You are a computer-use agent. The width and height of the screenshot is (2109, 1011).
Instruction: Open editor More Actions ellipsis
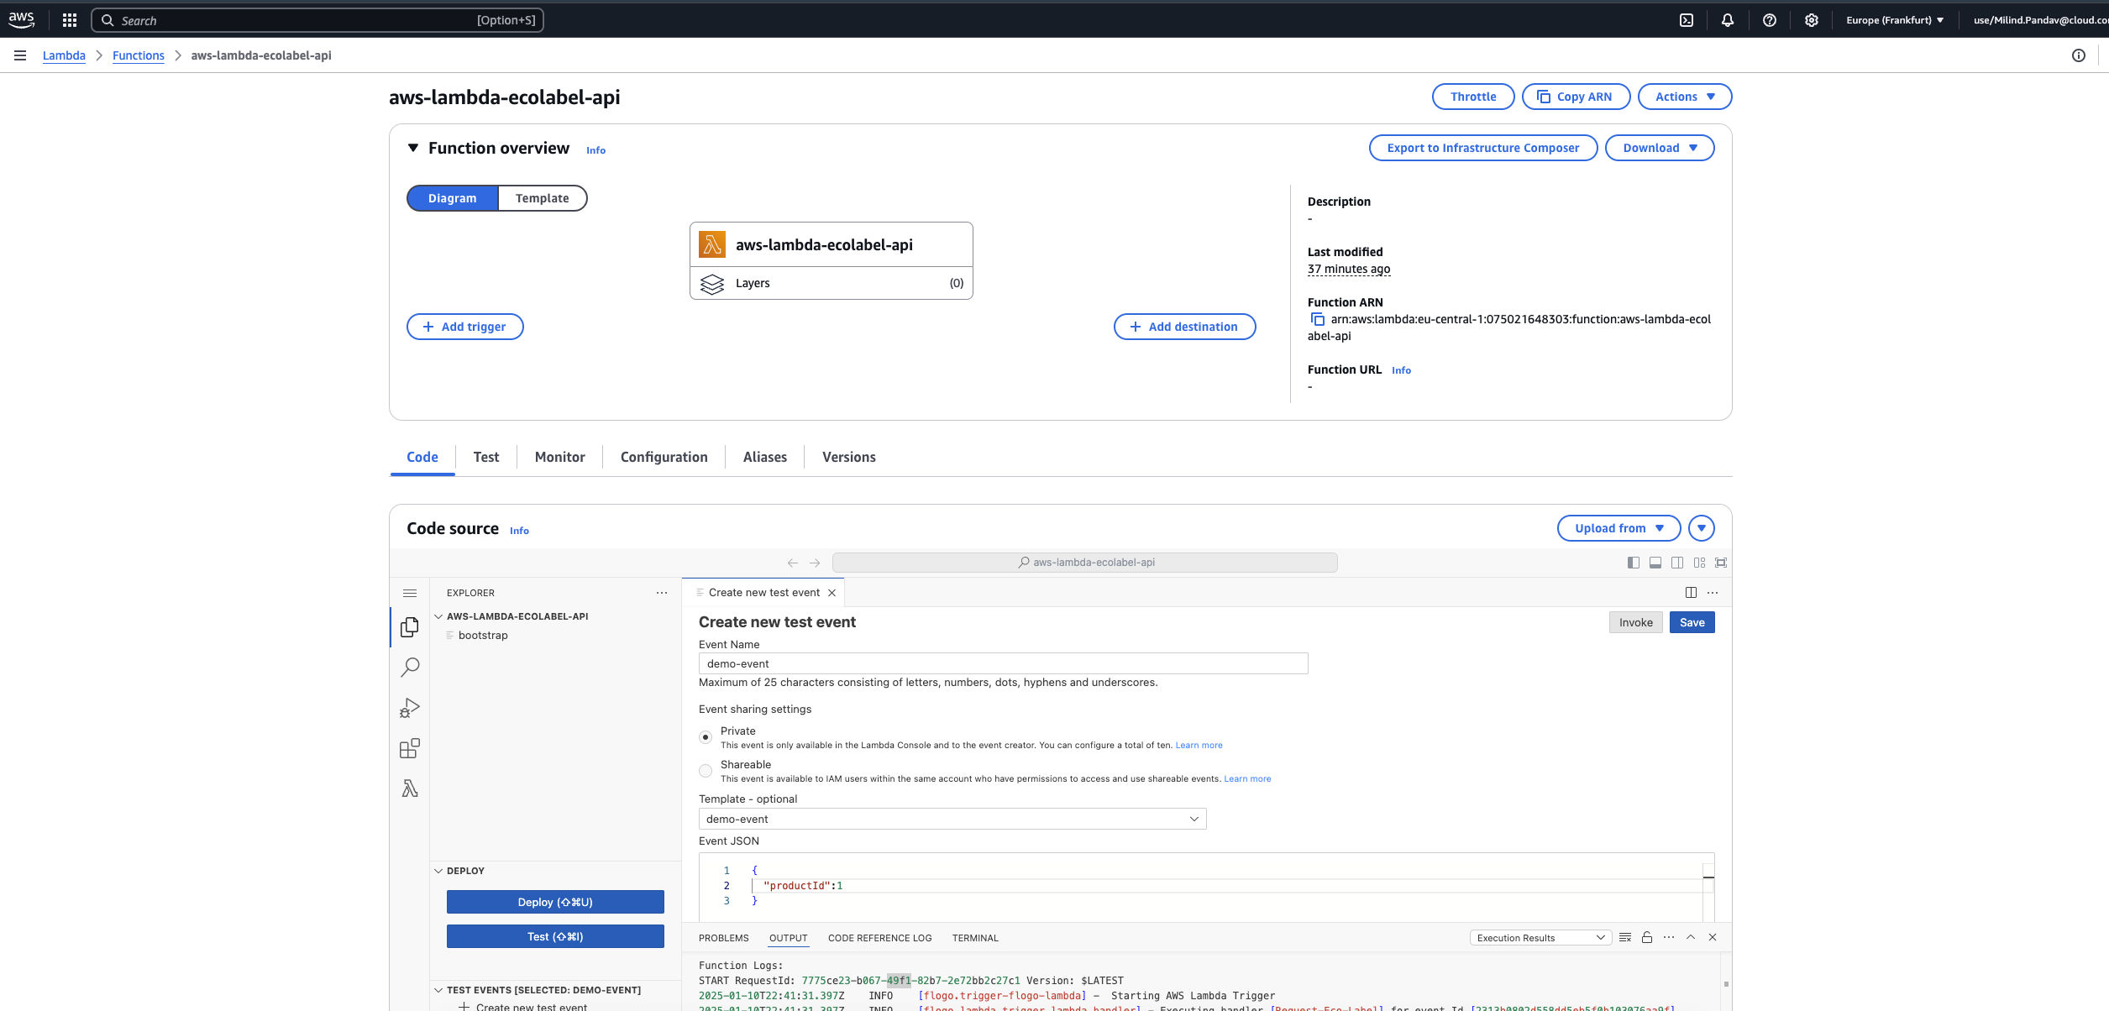pyautogui.click(x=1713, y=593)
